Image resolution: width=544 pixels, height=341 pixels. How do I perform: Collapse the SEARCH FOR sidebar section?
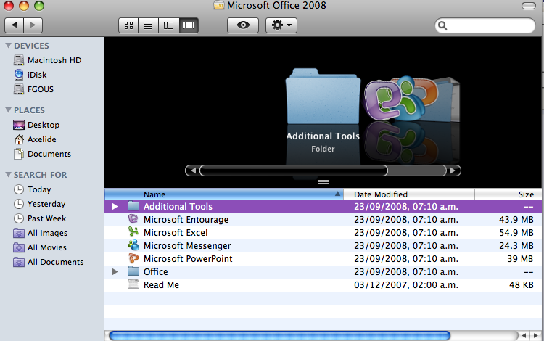[9, 174]
